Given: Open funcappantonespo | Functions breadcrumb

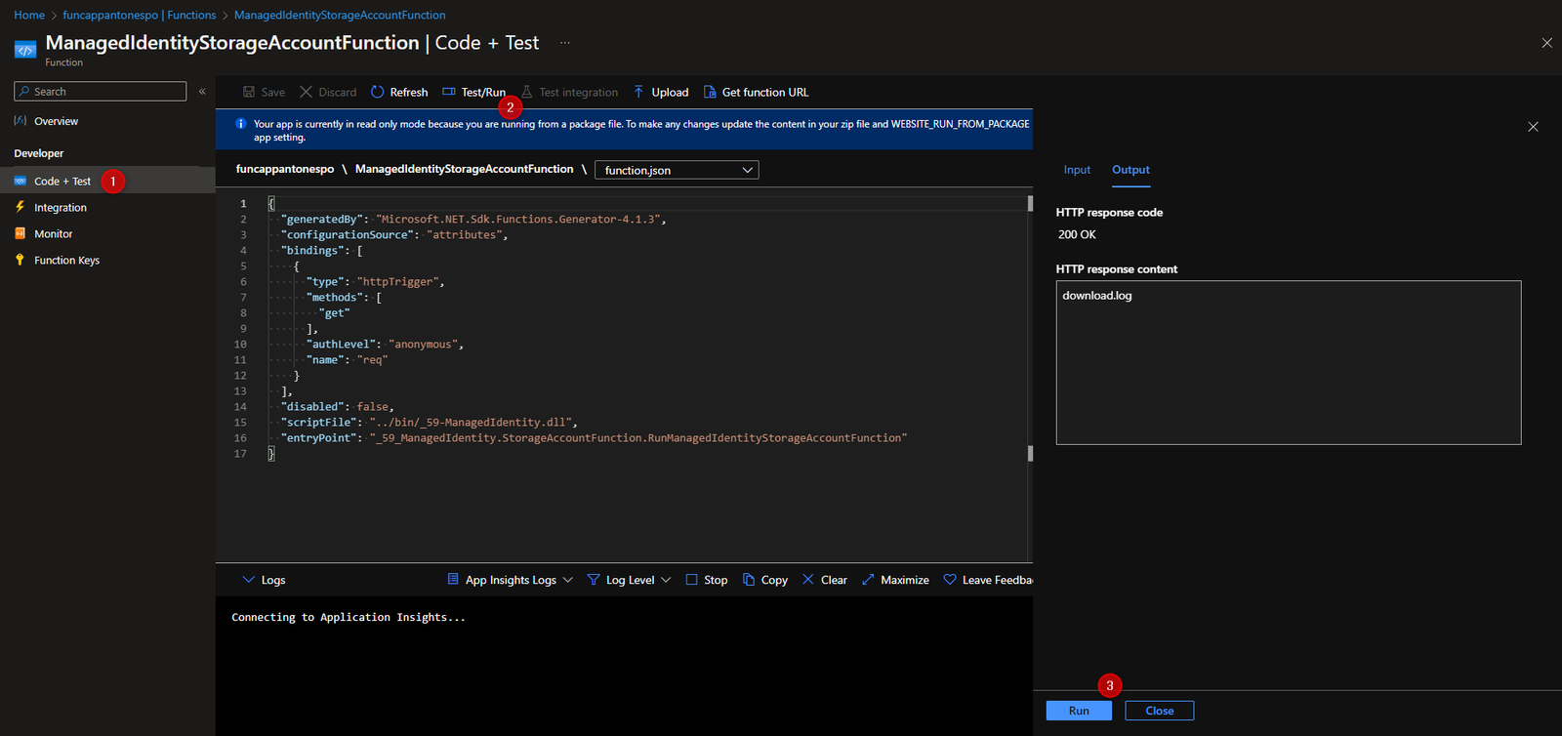Looking at the screenshot, I should [x=140, y=15].
